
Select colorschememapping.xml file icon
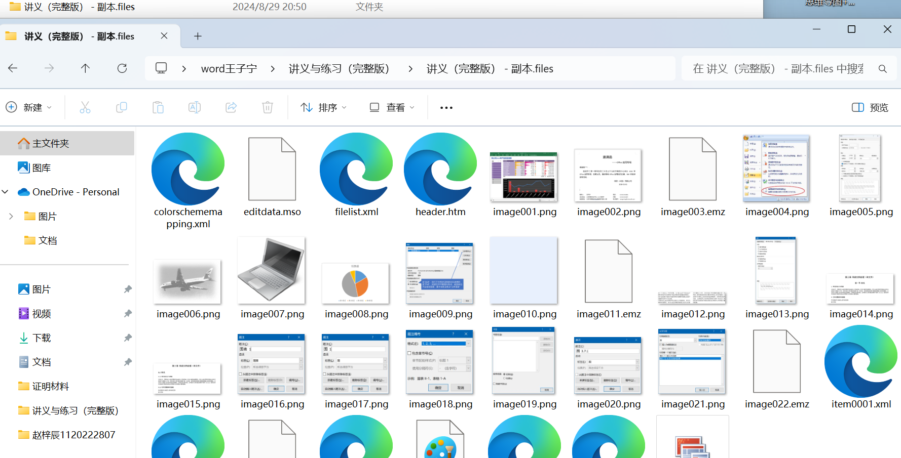pyautogui.click(x=188, y=169)
